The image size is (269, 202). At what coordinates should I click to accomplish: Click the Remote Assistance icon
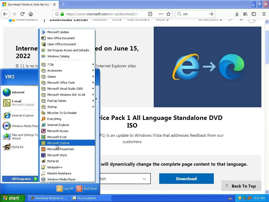tap(43, 173)
